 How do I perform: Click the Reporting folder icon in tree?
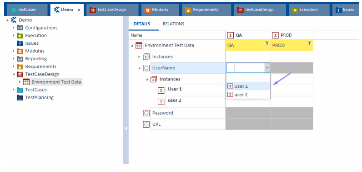click(20, 59)
